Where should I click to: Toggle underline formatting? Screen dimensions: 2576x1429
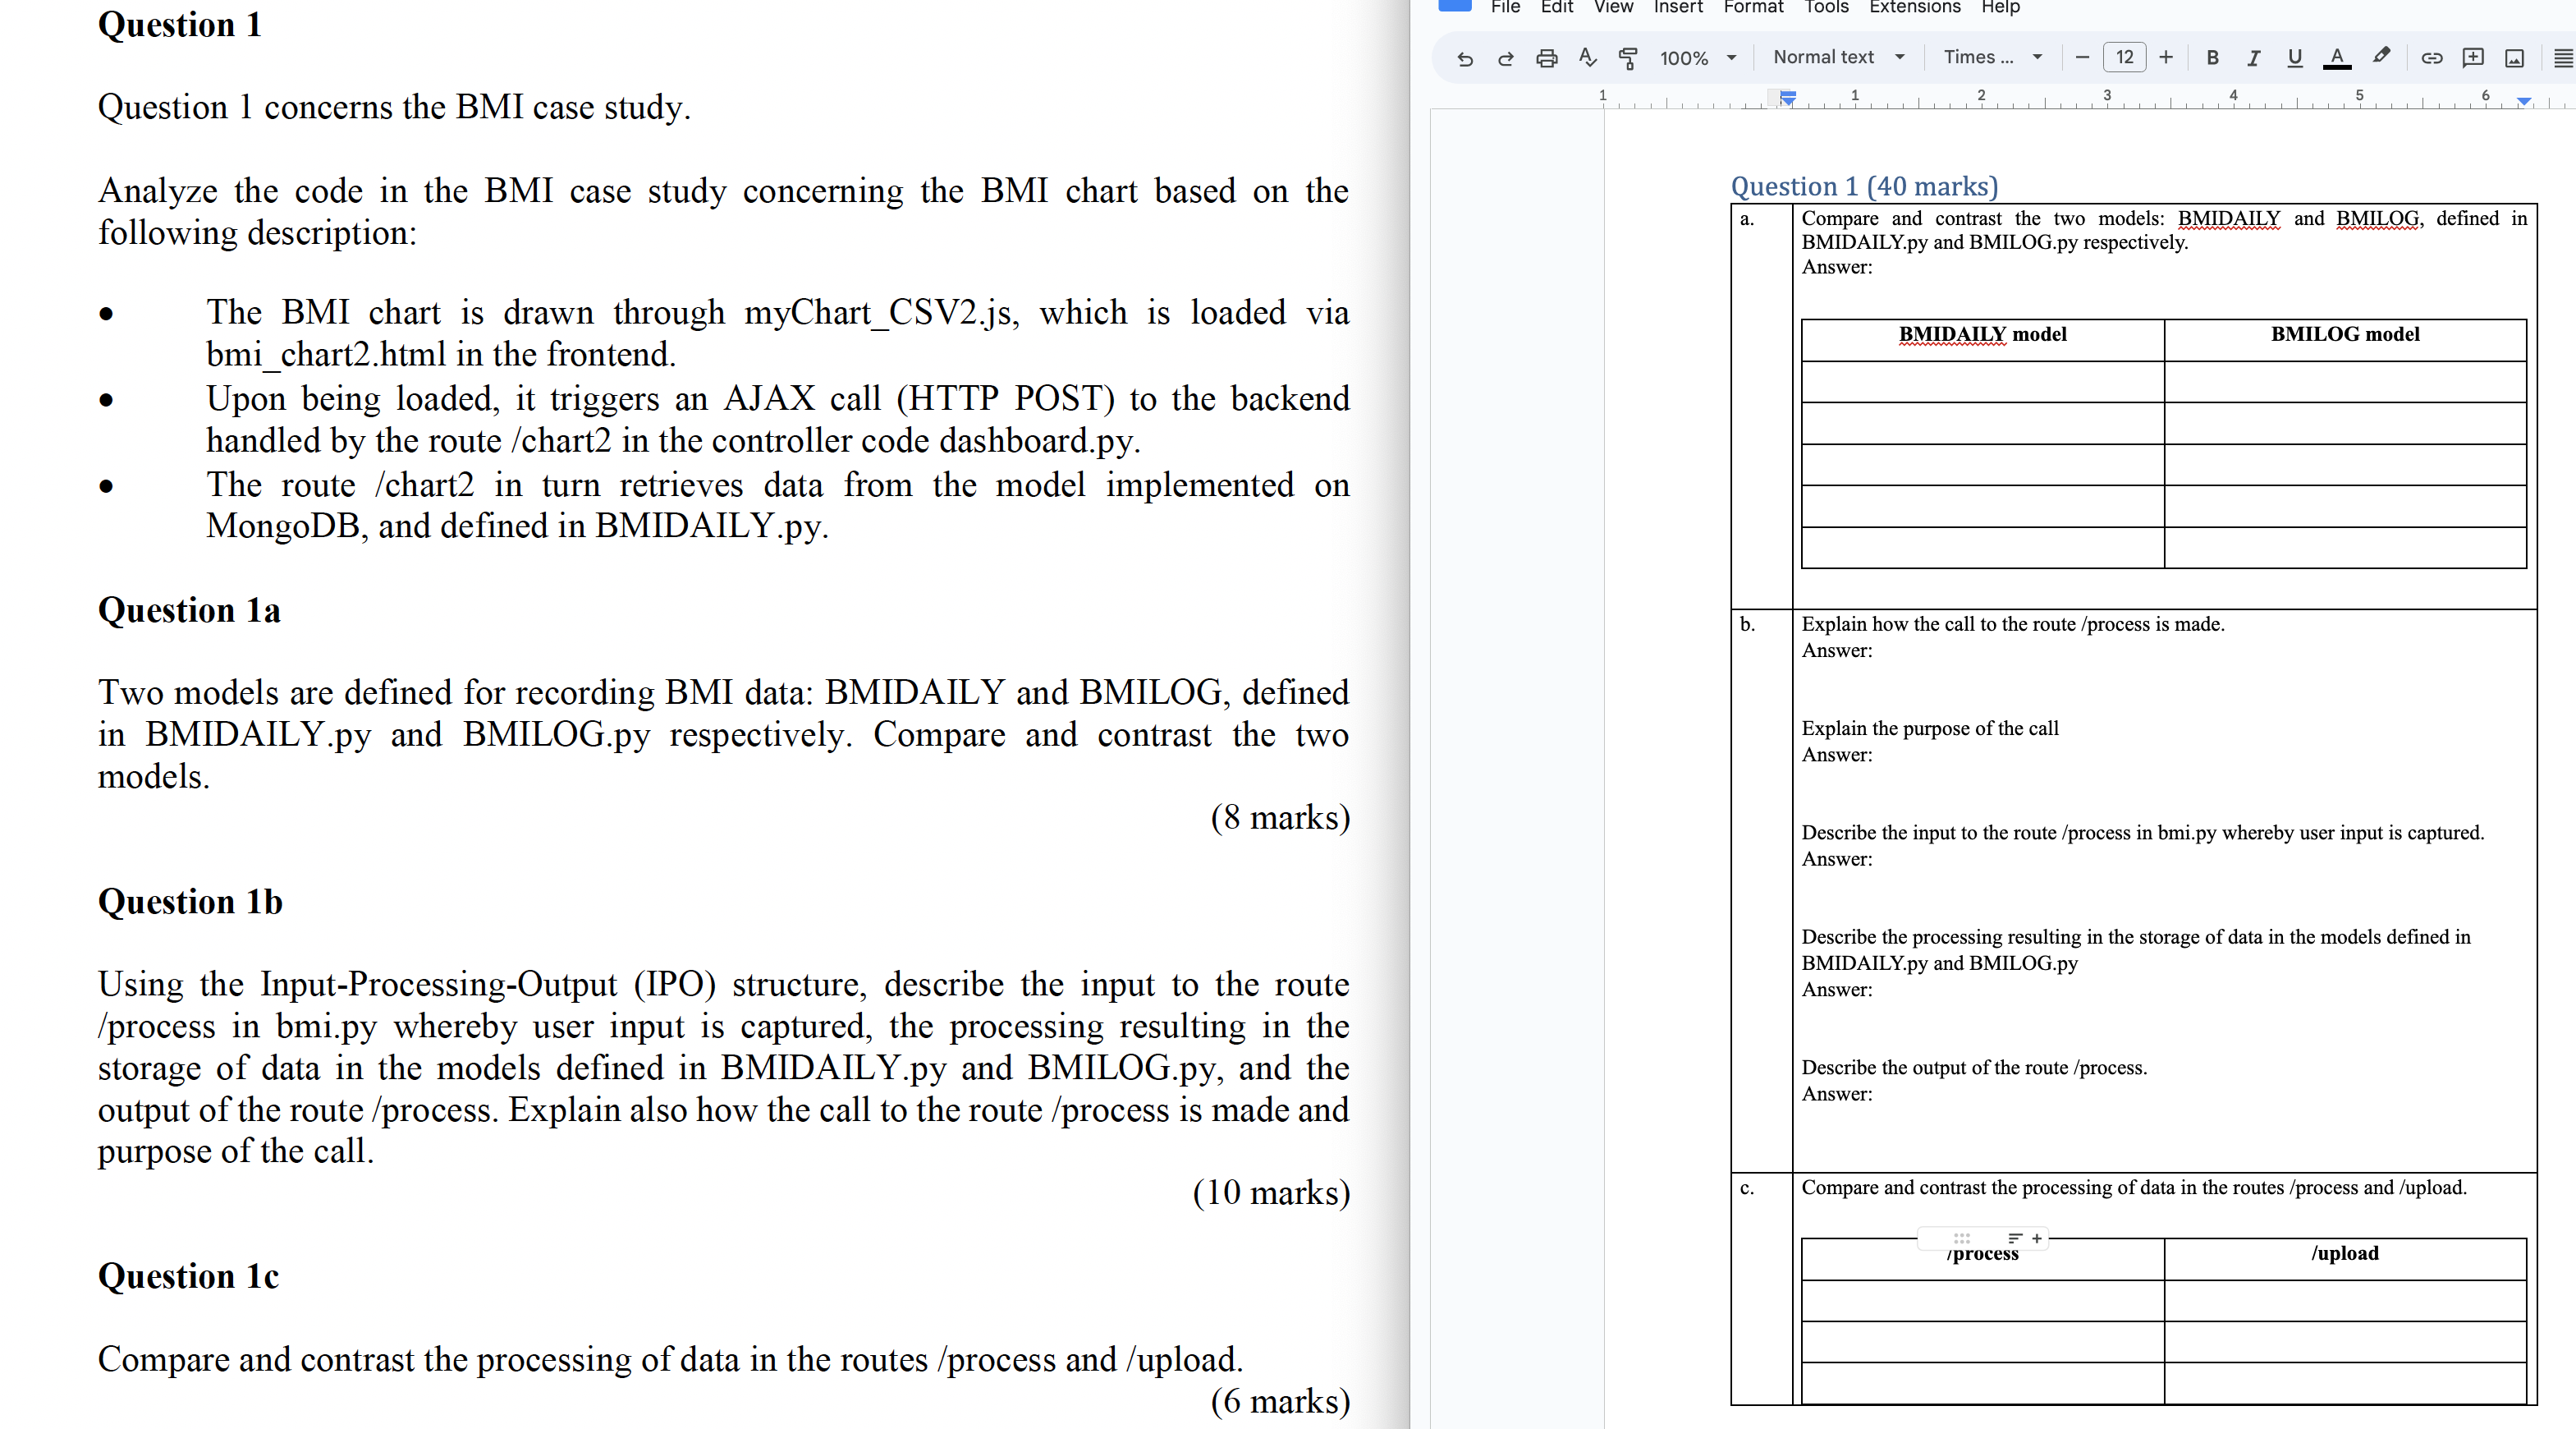[x=2293, y=57]
